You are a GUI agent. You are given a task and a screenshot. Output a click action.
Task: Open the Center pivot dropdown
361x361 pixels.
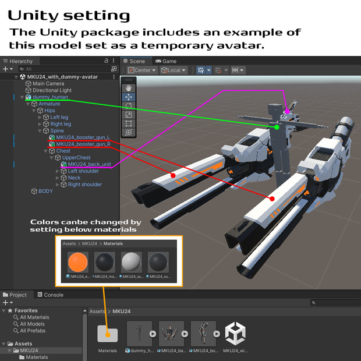(x=142, y=70)
